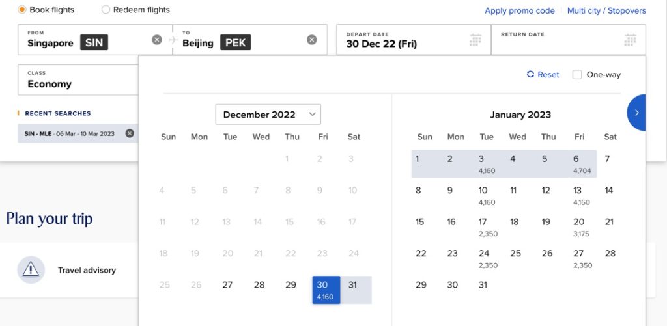Screen dimensions: 667x326
Task: Swap airports using the airplane icon
Action: tap(173, 40)
